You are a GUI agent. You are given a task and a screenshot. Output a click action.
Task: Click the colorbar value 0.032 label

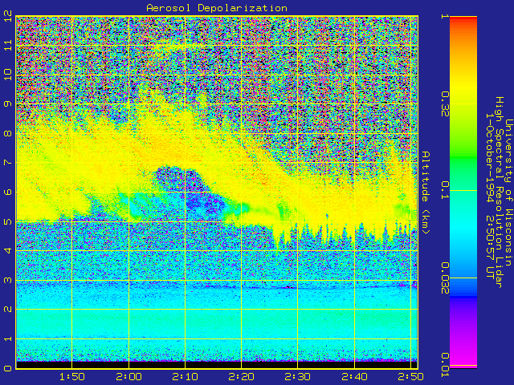pos(445,278)
